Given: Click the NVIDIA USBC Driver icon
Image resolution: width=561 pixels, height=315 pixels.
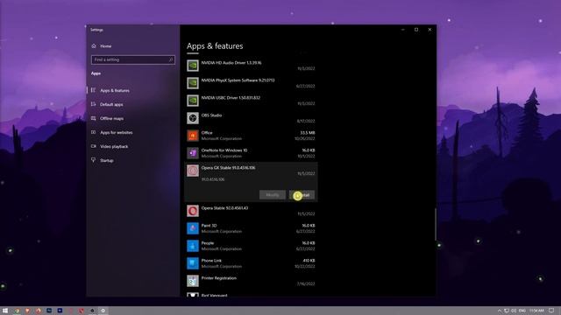Looking at the screenshot, I should [193, 101].
